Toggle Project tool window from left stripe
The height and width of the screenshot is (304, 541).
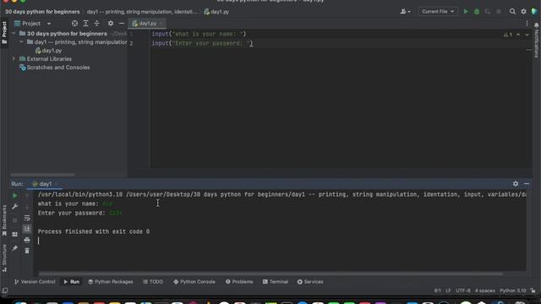[x=4, y=32]
